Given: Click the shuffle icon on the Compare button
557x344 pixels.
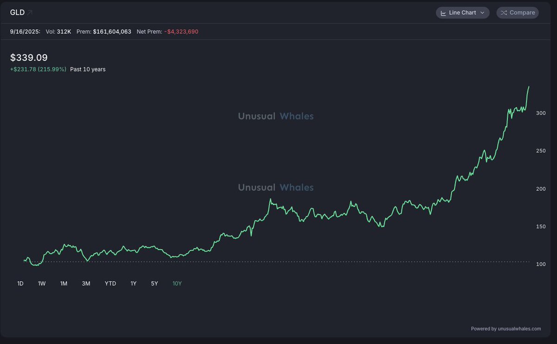Looking at the screenshot, I should [x=504, y=13].
